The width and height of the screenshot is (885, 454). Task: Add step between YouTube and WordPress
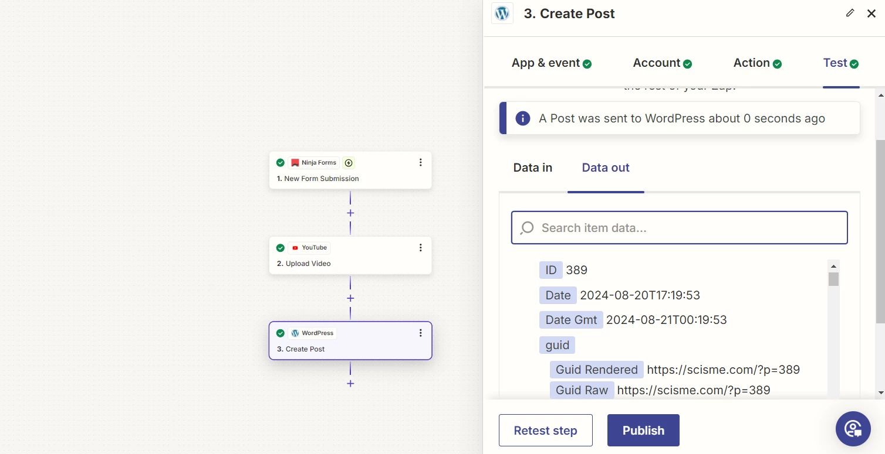pos(350,298)
